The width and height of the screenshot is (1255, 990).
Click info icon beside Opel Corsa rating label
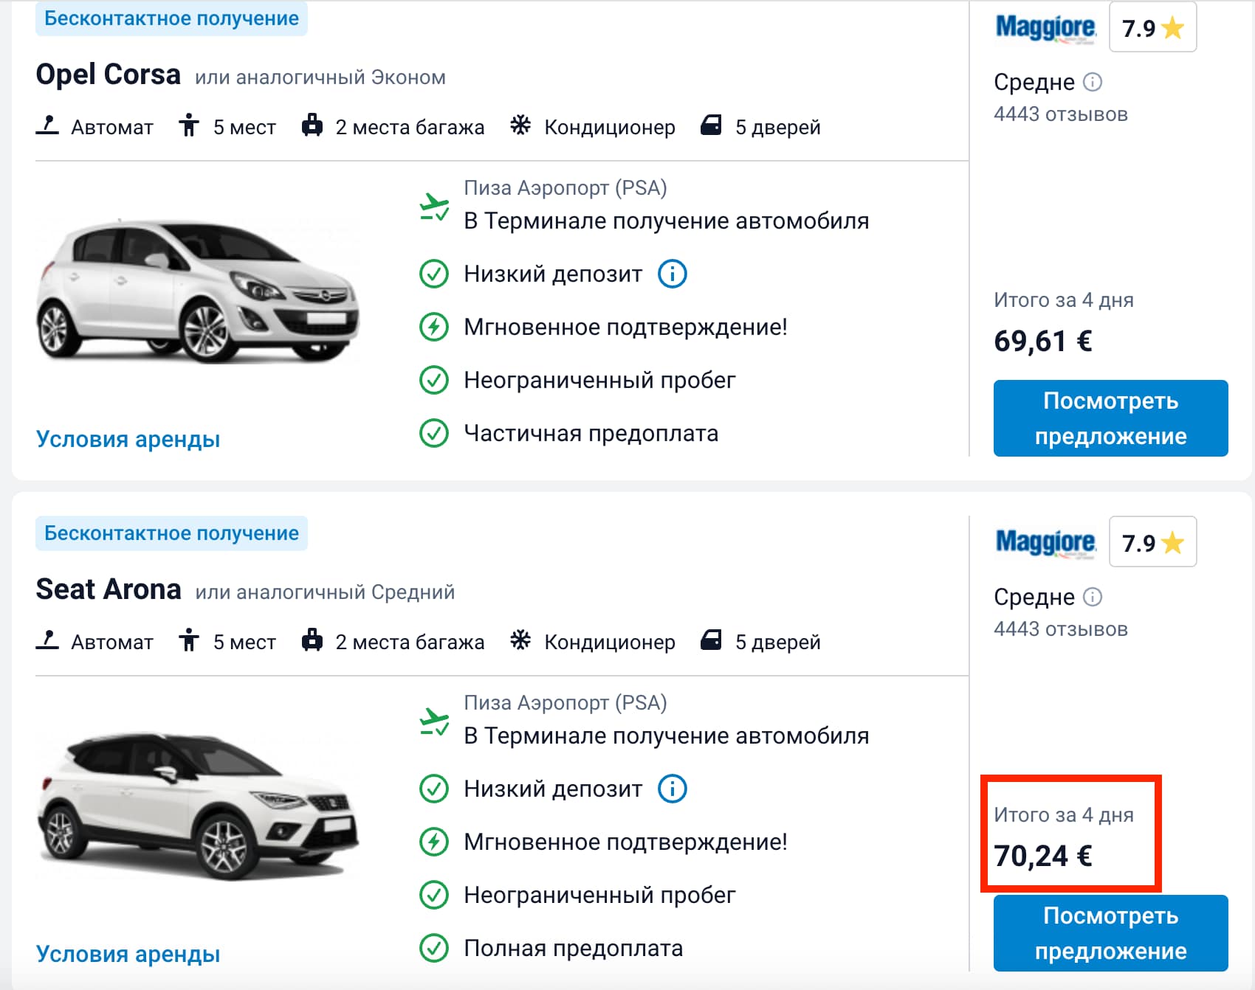pos(1093,82)
